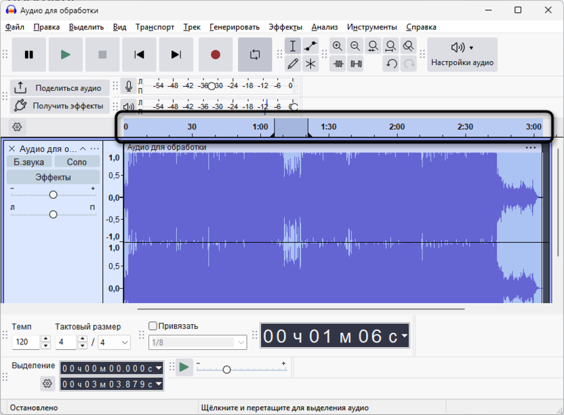Open track effects via Эффекты button
The image size is (564, 415).
click(x=54, y=176)
